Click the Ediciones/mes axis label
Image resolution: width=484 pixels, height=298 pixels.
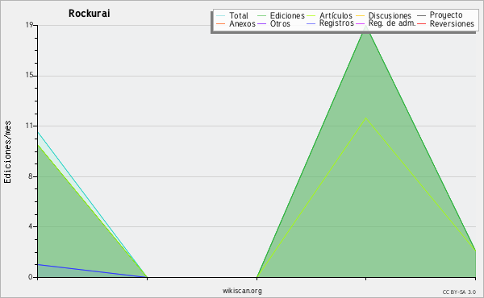(x=8, y=152)
